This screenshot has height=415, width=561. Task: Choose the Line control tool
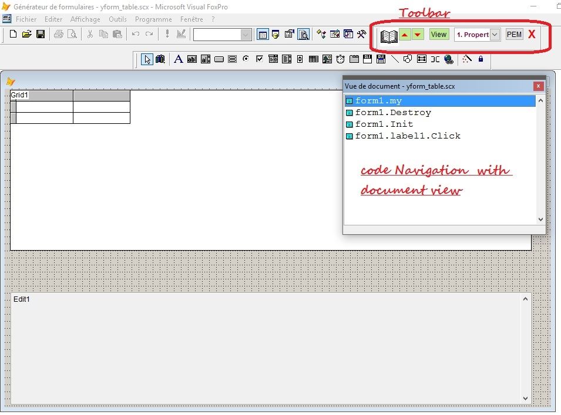tap(395, 59)
